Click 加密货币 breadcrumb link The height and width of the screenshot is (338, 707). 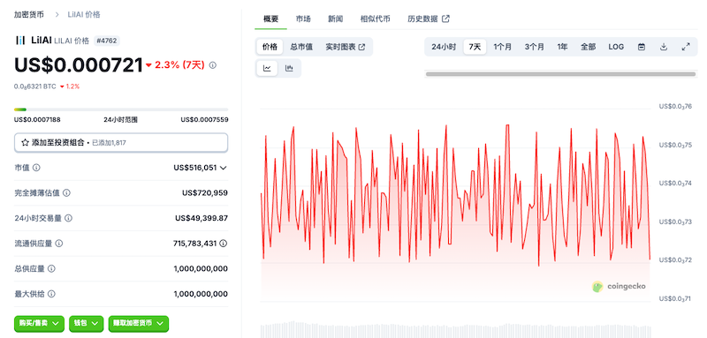click(29, 14)
